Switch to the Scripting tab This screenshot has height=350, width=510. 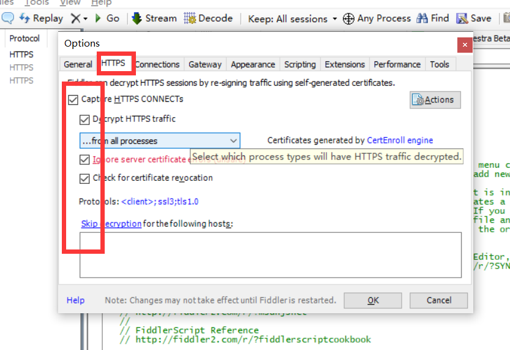click(x=300, y=64)
